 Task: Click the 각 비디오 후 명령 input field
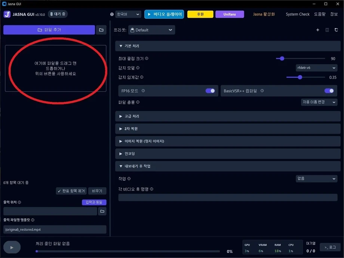228,197
